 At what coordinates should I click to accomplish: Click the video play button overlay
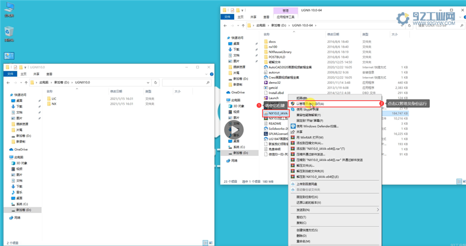click(x=234, y=130)
